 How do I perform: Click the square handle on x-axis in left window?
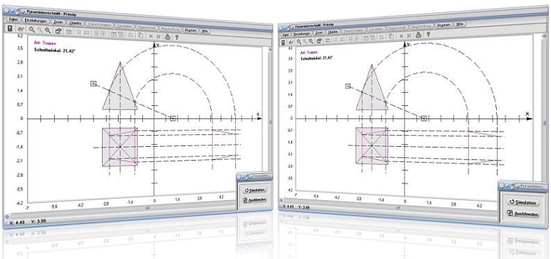tap(173, 118)
